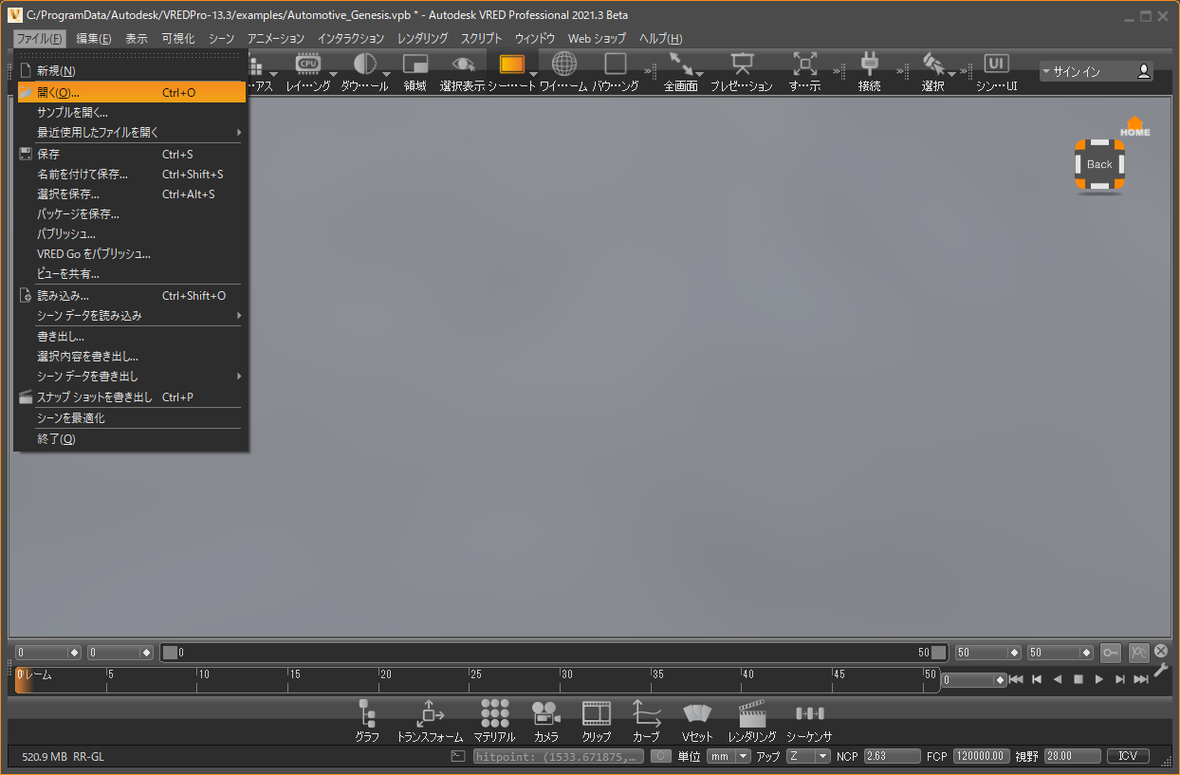
Task: Select 開く(O)... in file menu
Action: [x=131, y=92]
